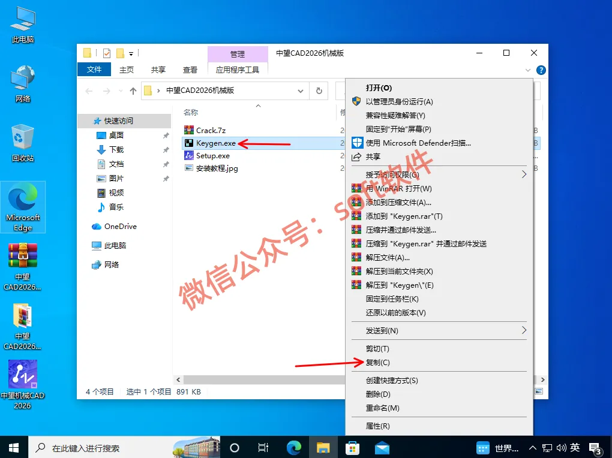
Task: Click the Explorer forward navigation arrow
Action: click(107, 91)
